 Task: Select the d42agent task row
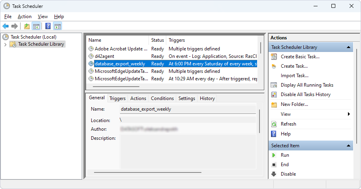(x=172, y=56)
